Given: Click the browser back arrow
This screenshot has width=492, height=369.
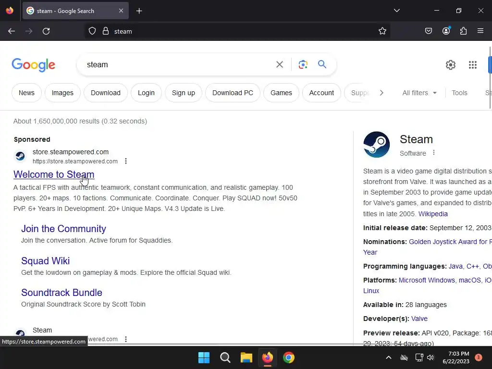Looking at the screenshot, I should pos(12,31).
